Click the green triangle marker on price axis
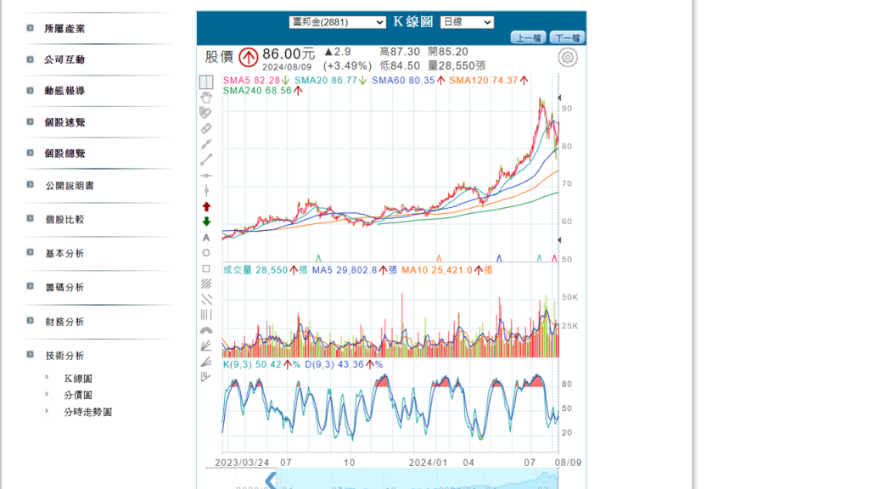 pos(318,258)
